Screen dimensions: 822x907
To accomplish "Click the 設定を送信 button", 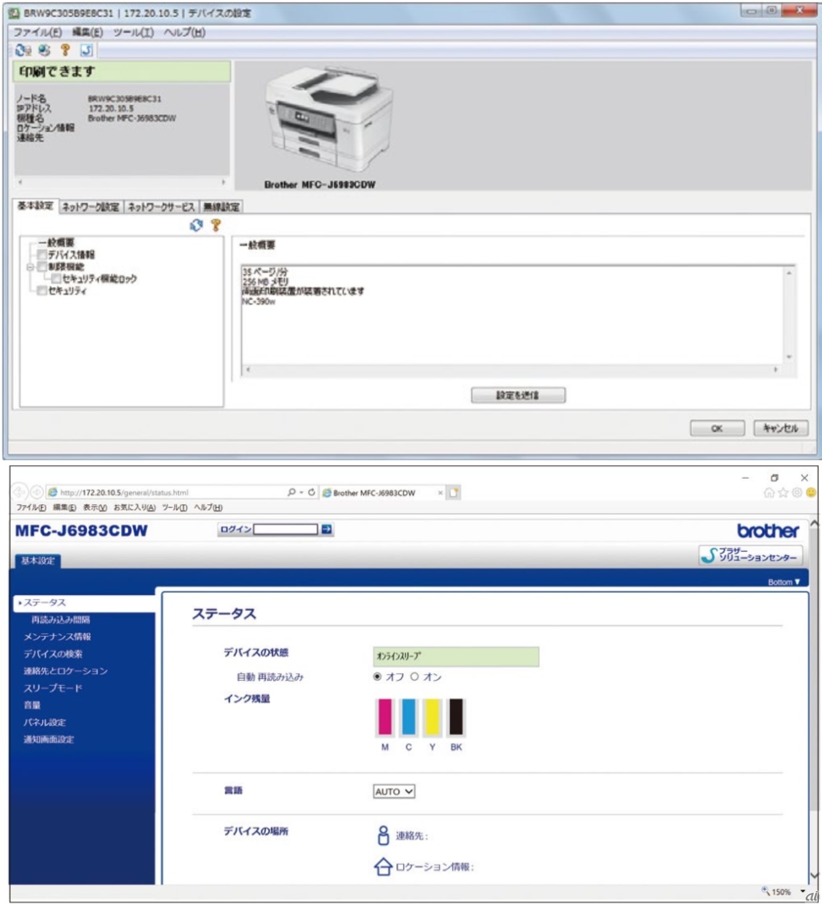I will 518,395.
